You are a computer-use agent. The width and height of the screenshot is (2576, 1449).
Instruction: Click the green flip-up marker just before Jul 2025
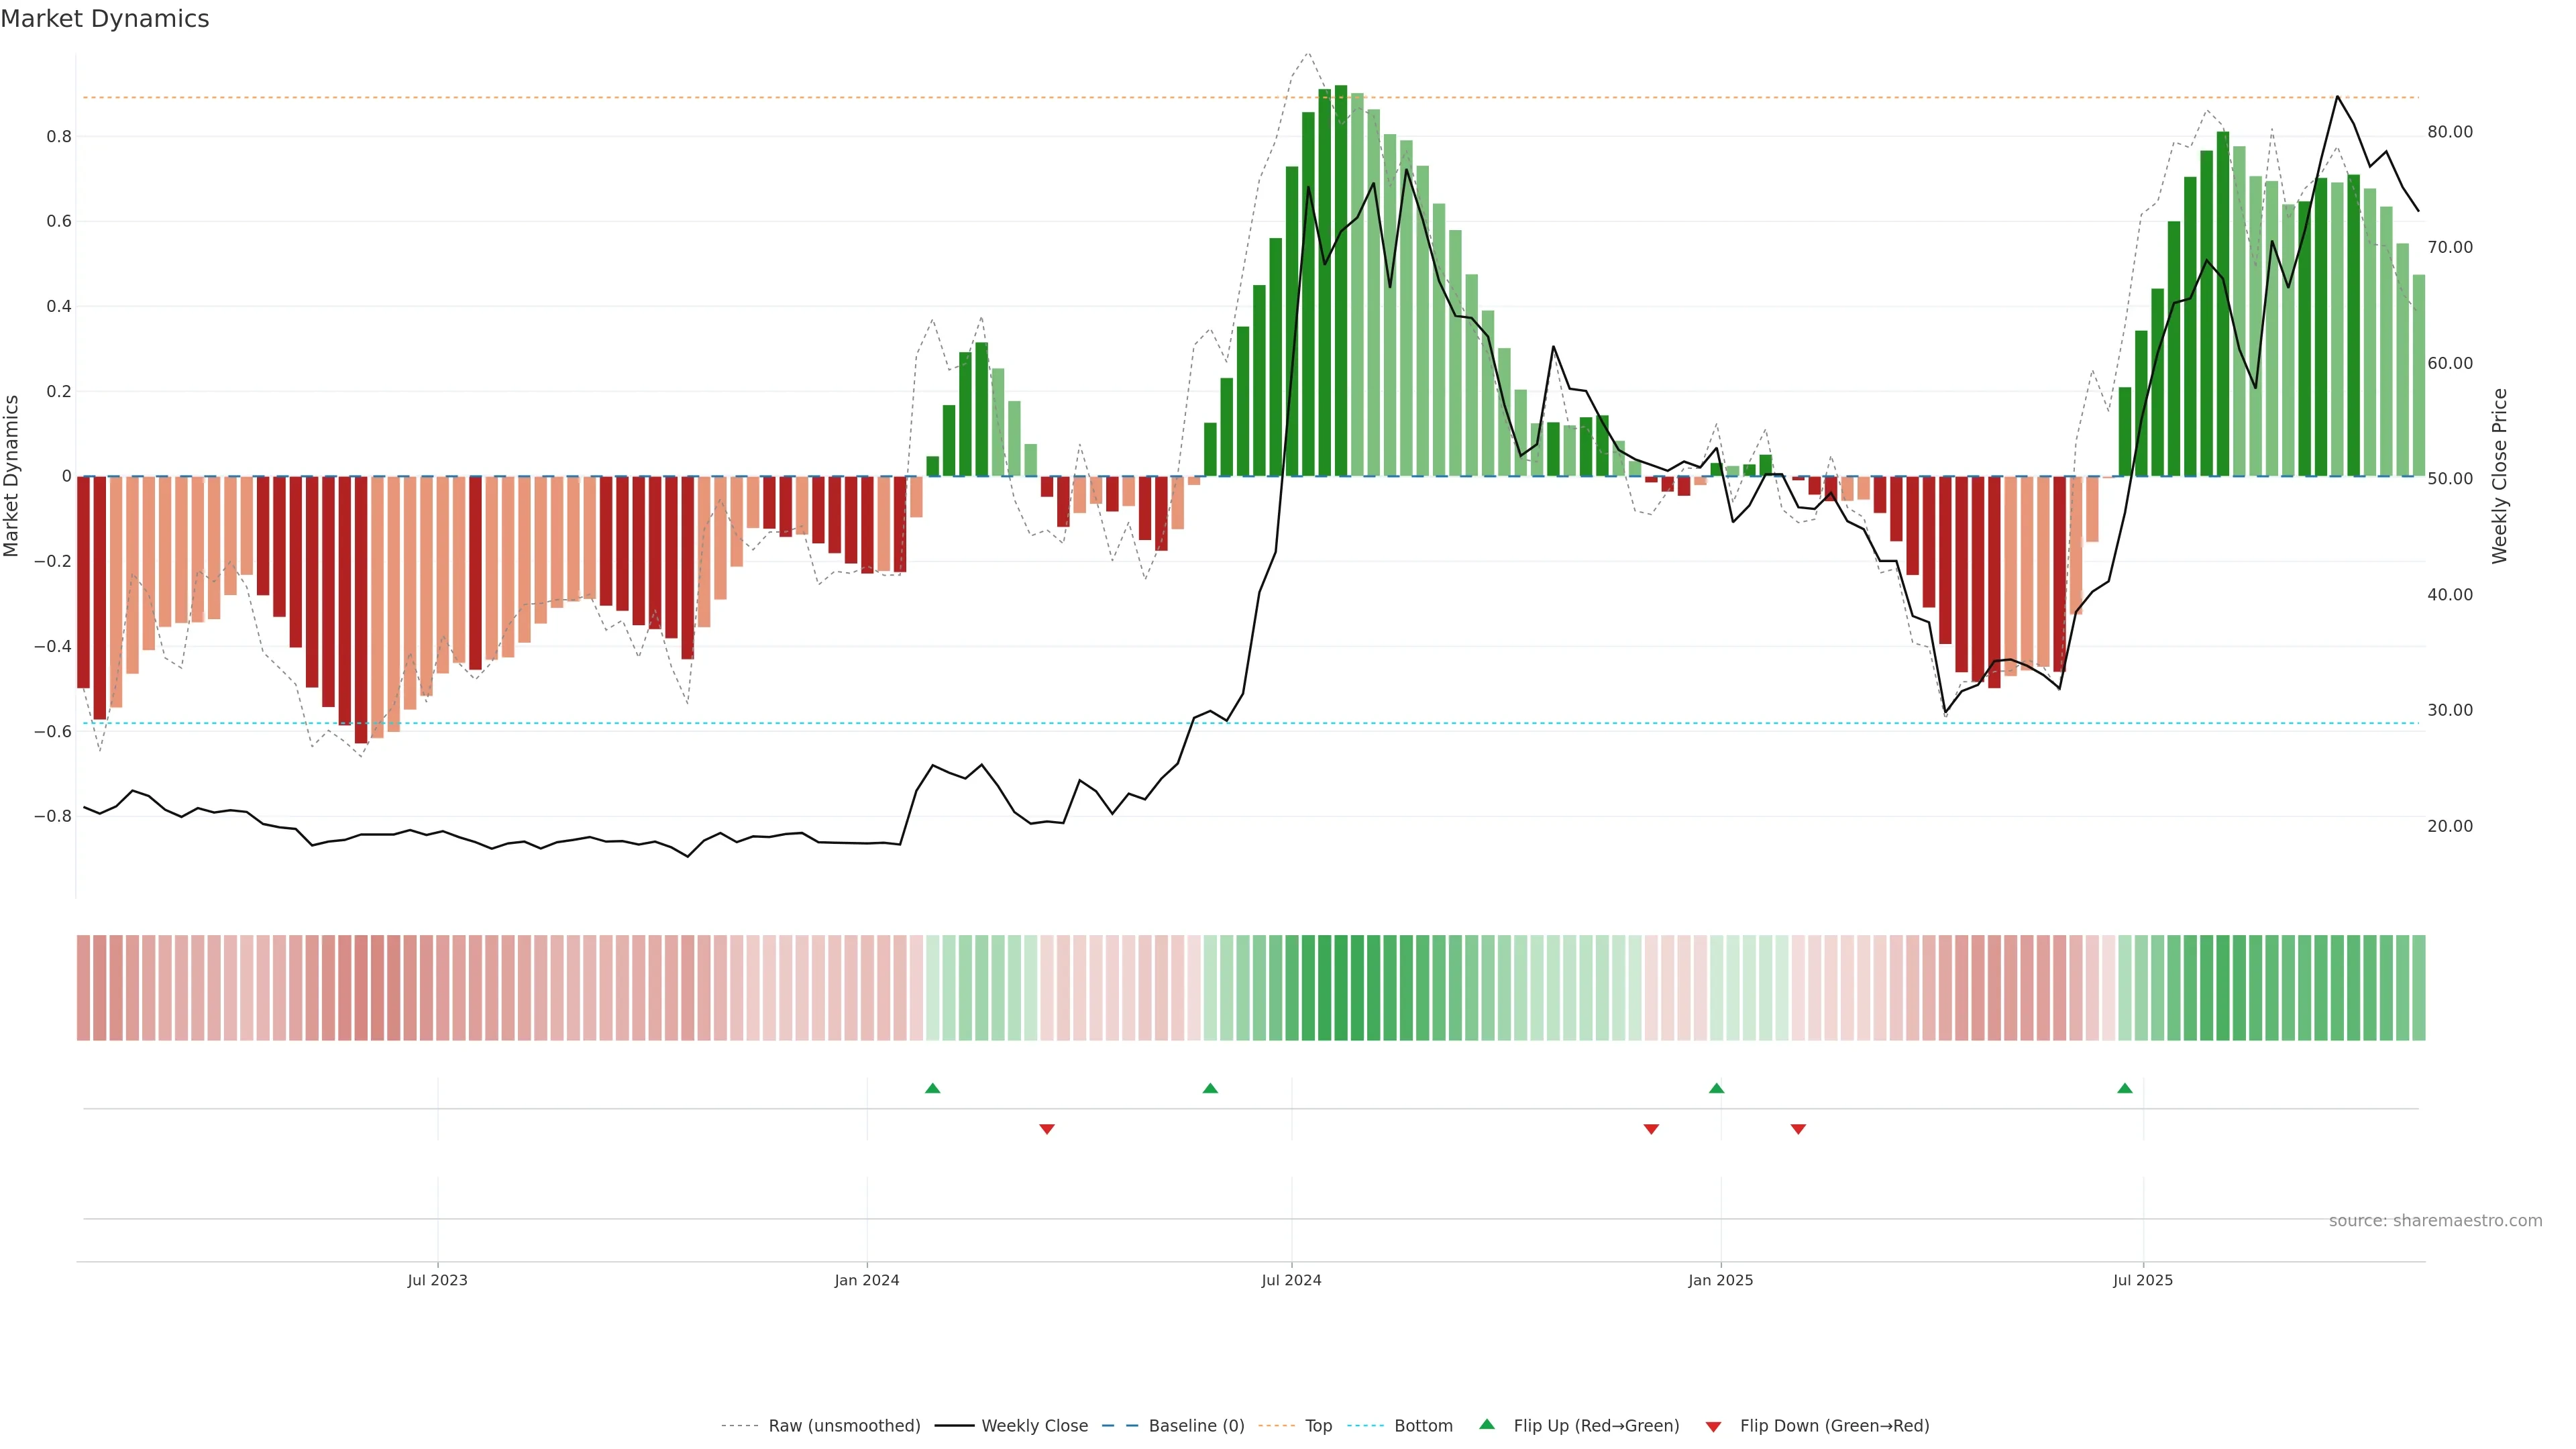click(2125, 1088)
